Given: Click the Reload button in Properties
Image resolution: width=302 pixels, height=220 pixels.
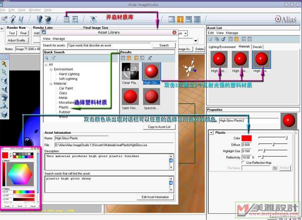Looking at the screenshot, I should pos(285,168).
